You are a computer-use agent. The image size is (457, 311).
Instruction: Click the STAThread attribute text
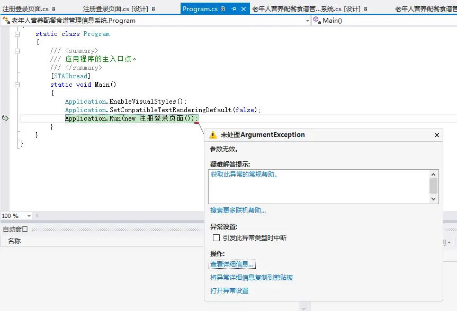coord(70,76)
